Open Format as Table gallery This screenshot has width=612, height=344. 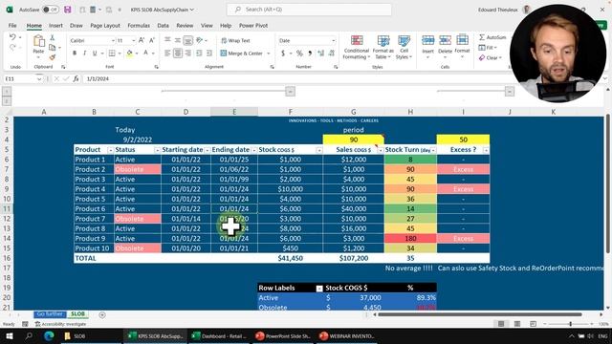coord(382,47)
